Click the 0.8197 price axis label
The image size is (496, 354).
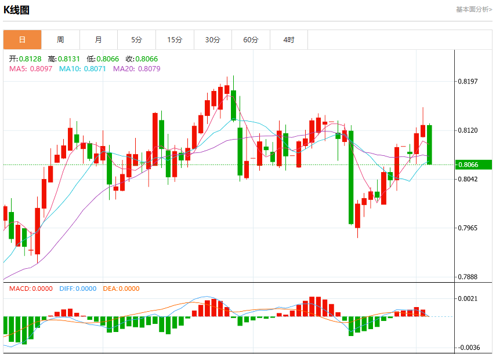point(468,82)
